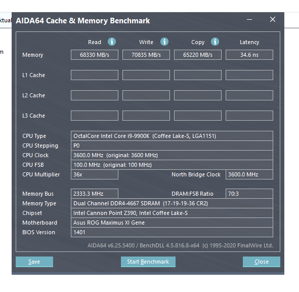
Task: Select Memory Copy value 65220 MB/s
Action: pos(198,55)
